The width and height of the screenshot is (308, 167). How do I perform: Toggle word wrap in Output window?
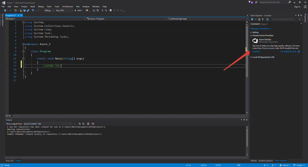[93, 124]
